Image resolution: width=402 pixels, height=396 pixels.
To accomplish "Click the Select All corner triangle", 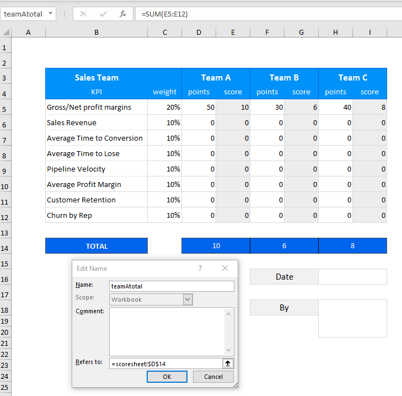I will tap(6, 33).
